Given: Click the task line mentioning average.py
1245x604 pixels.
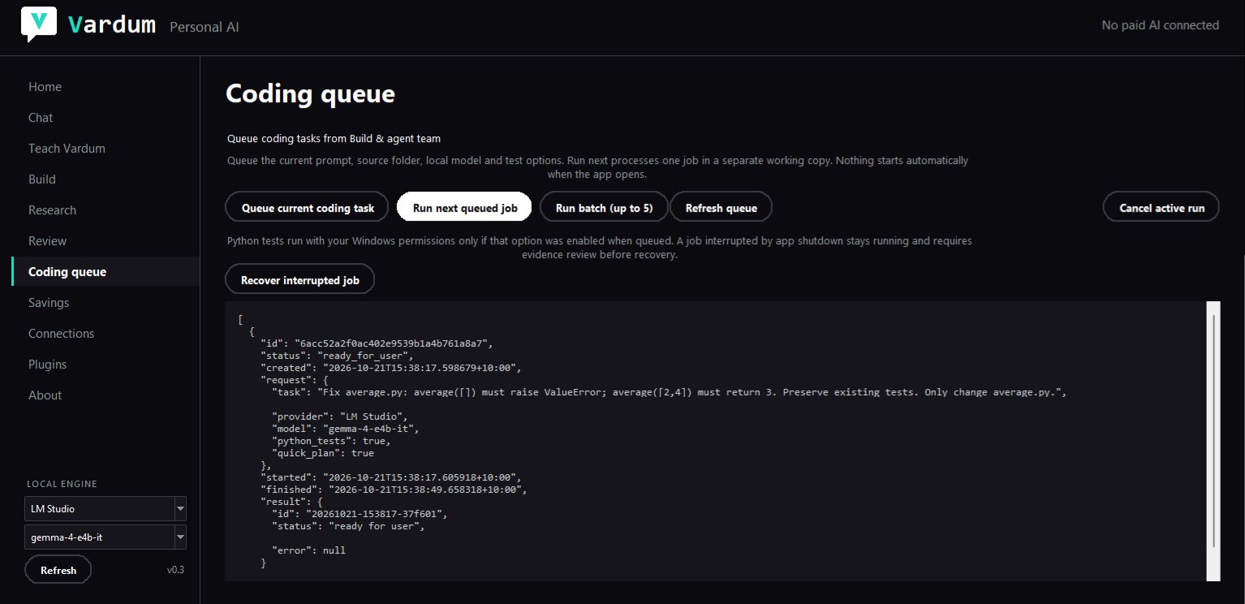Looking at the screenshot, I should (668, 392).
